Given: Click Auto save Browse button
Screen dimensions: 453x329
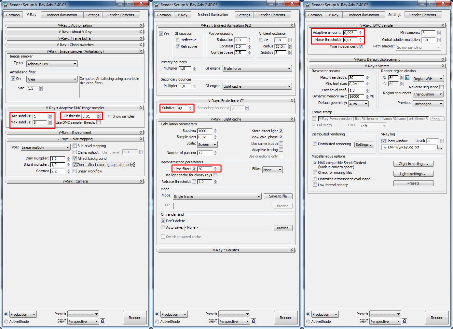Looking at the screenshot, I should click(282, 228).
